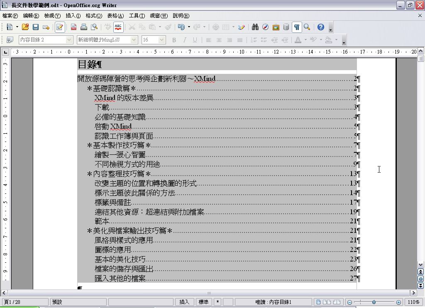The width and height of the screenshot is (425, 308).
Task: Open 格式(O) menu
Action: point(94,16)
